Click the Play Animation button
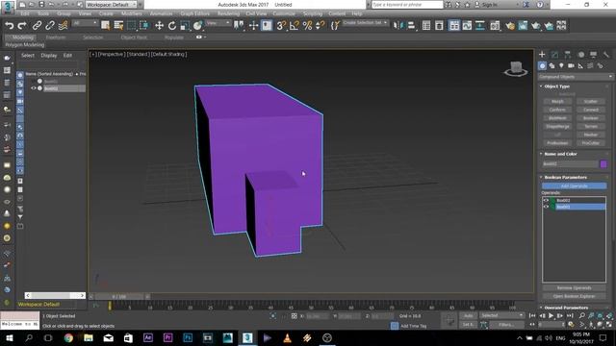Viewport: 616px width, 346px height. pos(551,315)
